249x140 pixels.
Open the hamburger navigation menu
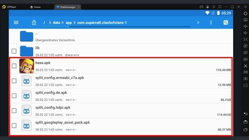click(x=16, y=22)
